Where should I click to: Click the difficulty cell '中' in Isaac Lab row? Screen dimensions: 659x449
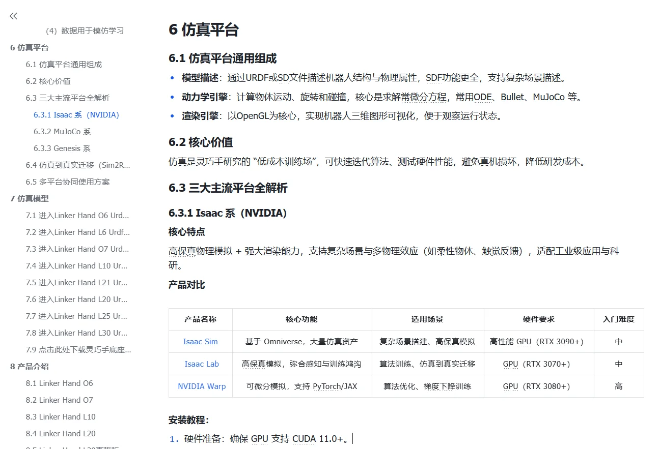[619, 364]
